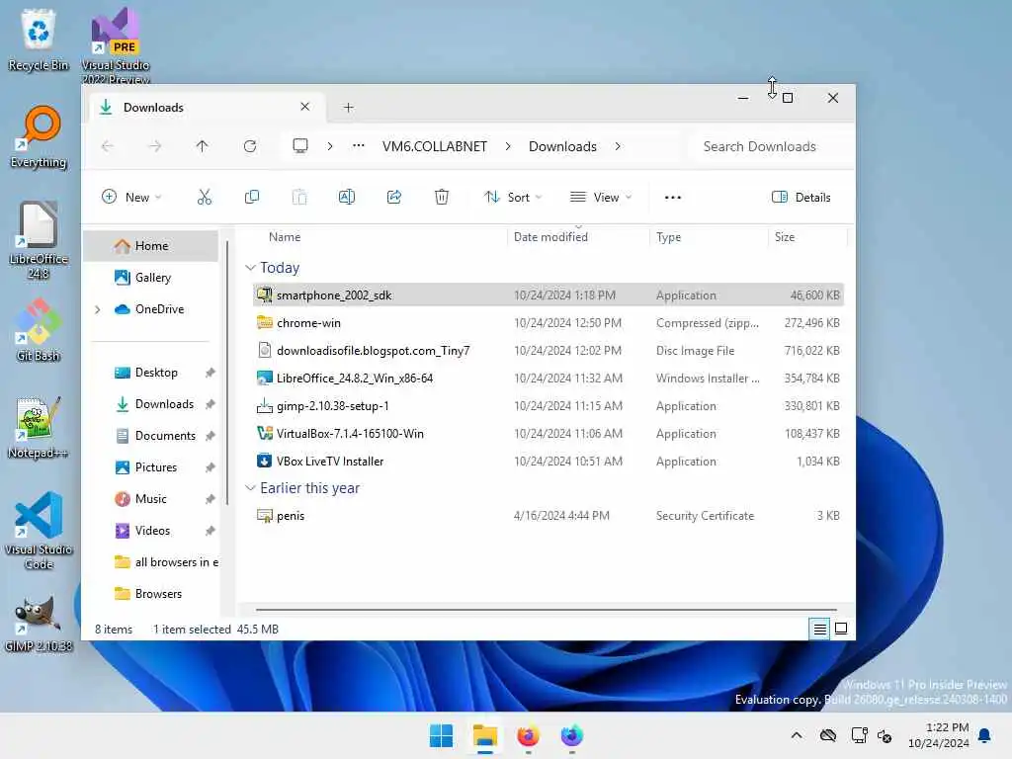
Task: Click the Delete trash can icon
Action: 442,197
